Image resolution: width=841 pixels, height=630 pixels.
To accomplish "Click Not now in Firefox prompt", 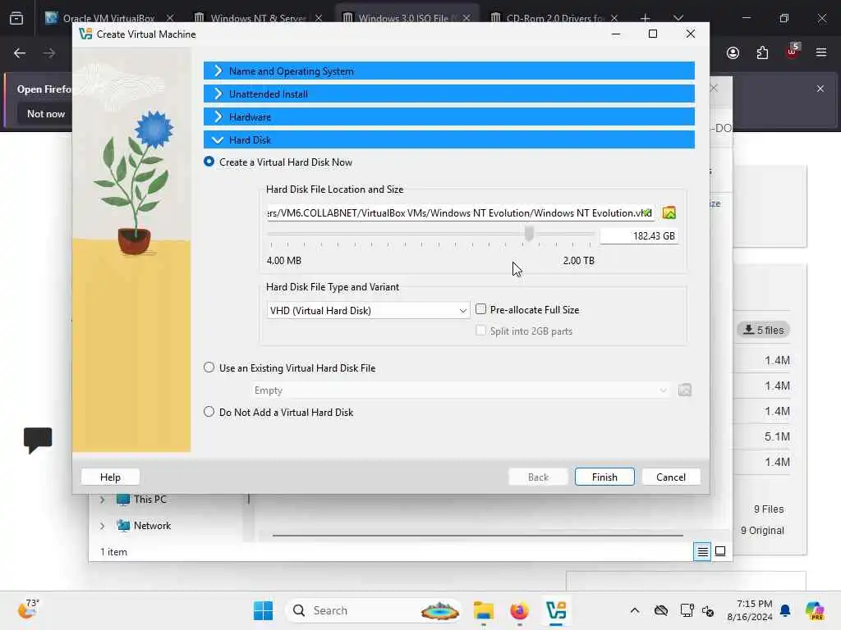I will point(46,113).
